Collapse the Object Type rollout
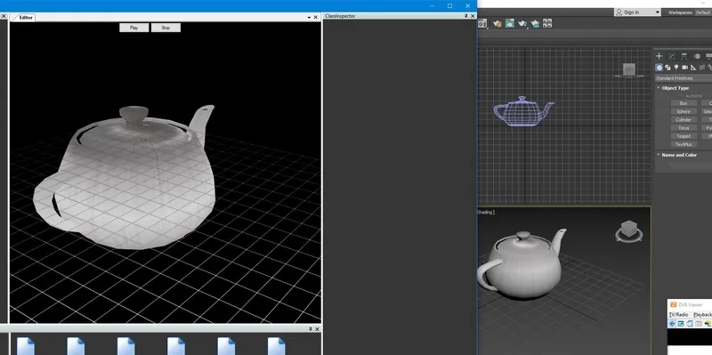 [659, 87]
